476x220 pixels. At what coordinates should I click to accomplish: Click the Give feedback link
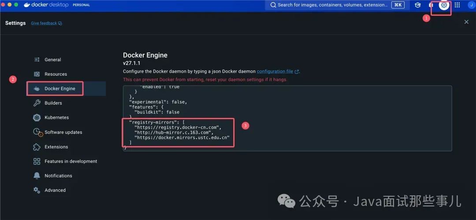coord(44,23)
